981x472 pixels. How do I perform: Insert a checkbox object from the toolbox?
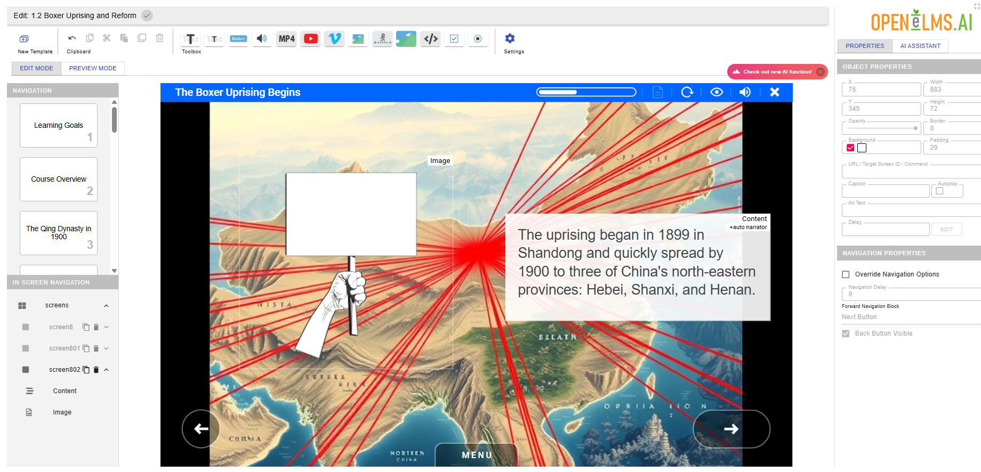coord(454,39)
